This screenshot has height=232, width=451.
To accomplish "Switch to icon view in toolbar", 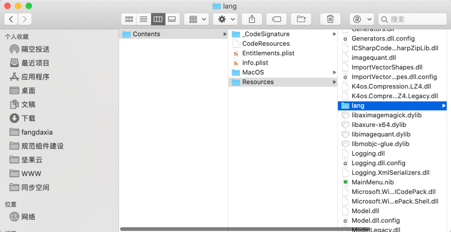I will pyautogui.click(x=129, y=19).
